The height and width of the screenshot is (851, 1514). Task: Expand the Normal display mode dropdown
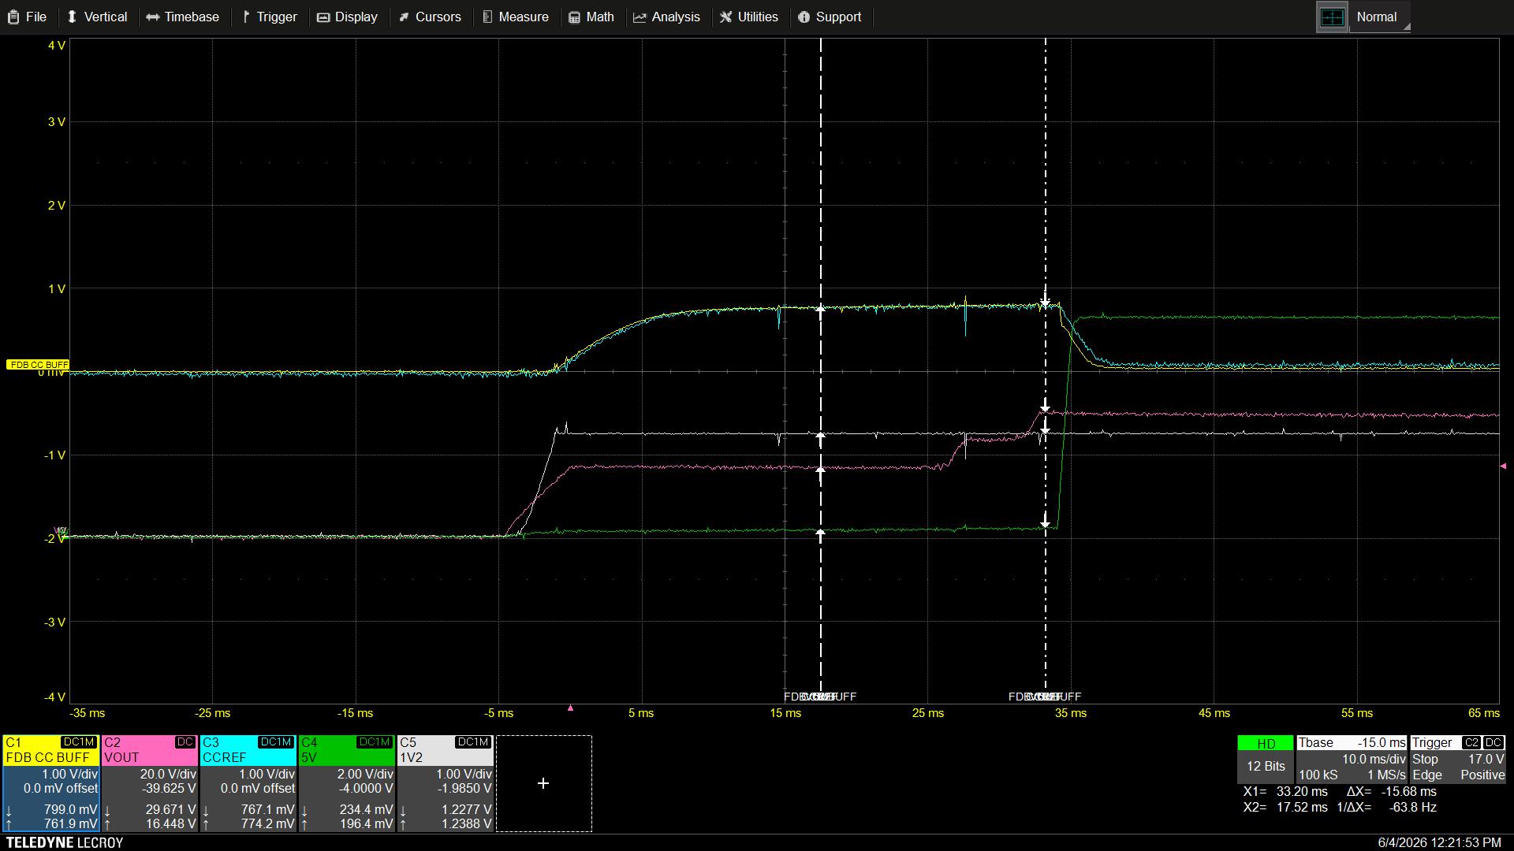[1380, 17]
